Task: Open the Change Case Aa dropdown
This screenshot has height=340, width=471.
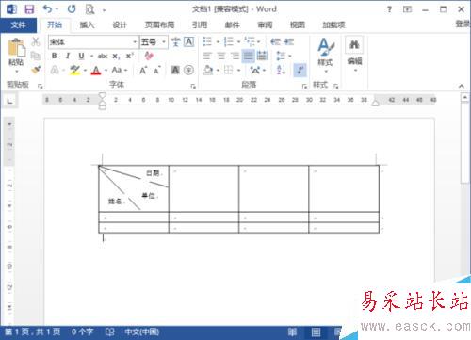Action: pos(120,70)
